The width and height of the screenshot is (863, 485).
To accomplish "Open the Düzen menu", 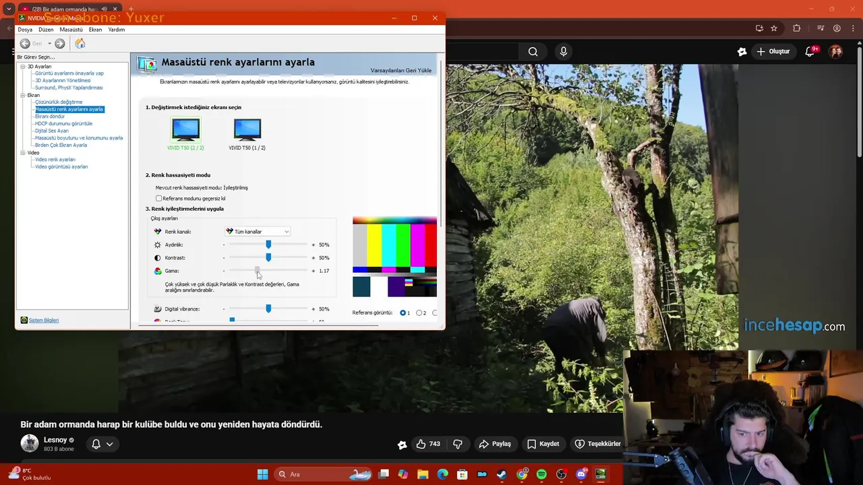I will (x=46, y=30).
